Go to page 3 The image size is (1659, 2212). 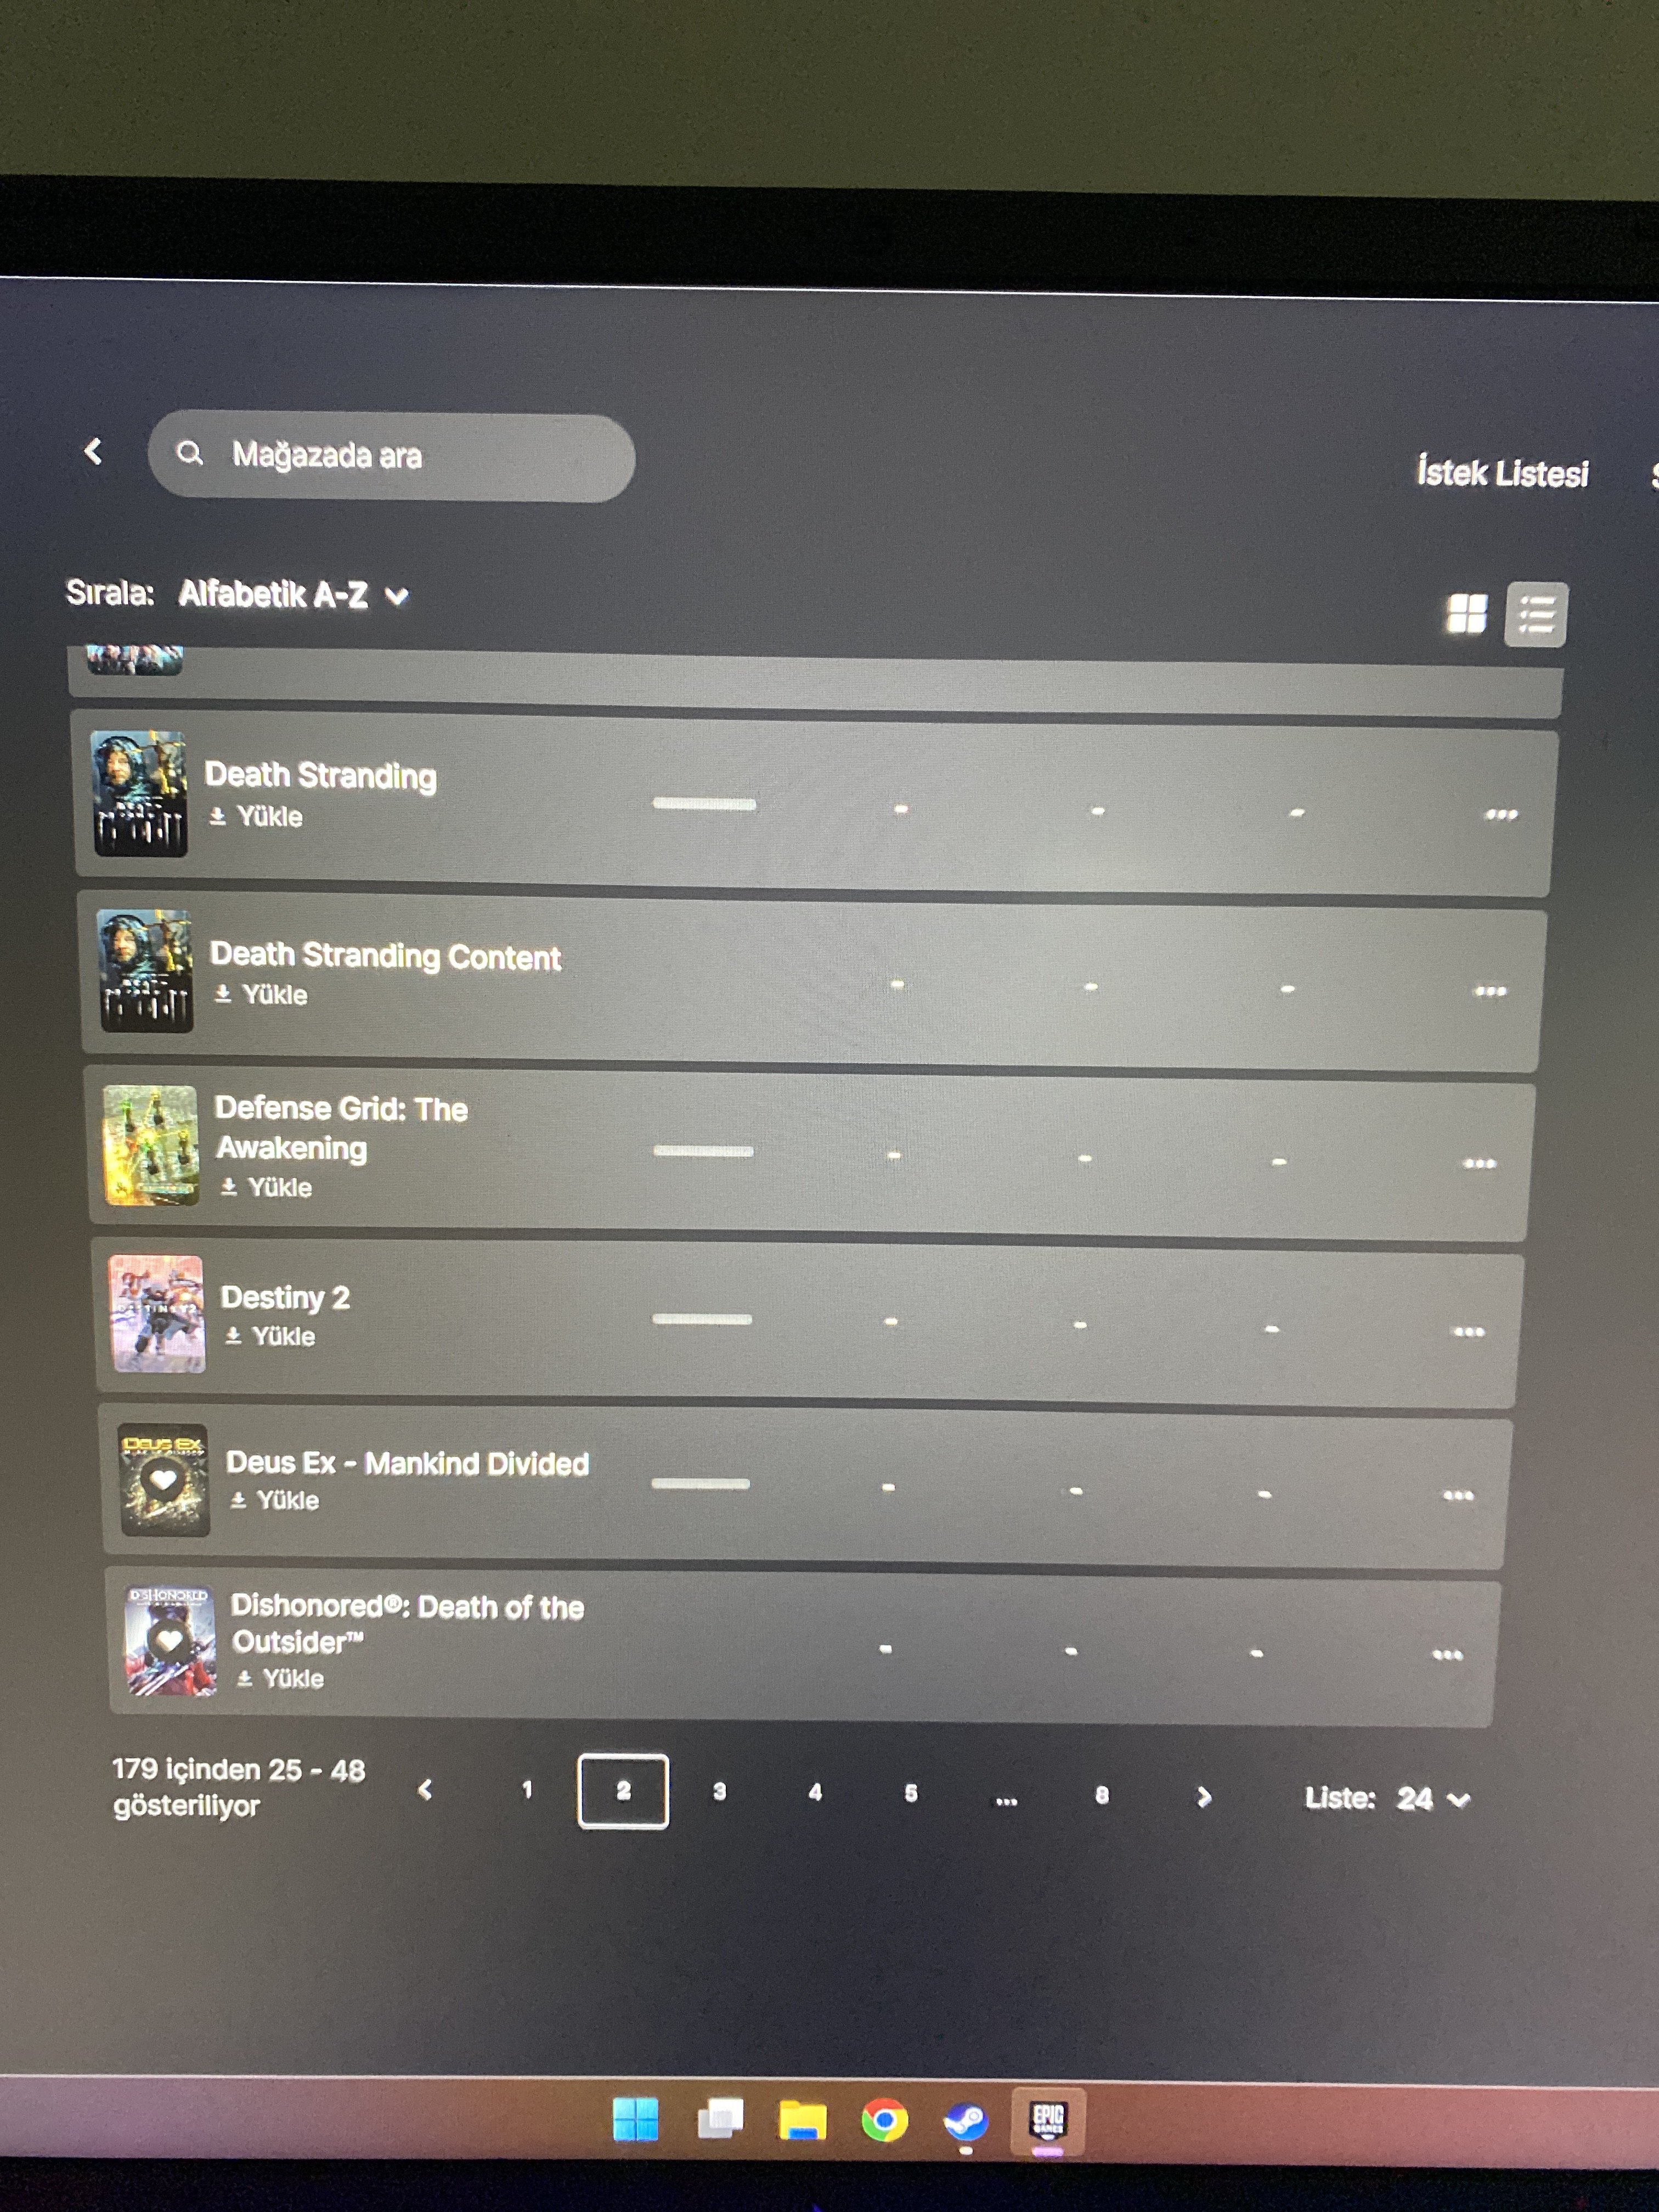pyautogui.click(x=719, y=1792)
